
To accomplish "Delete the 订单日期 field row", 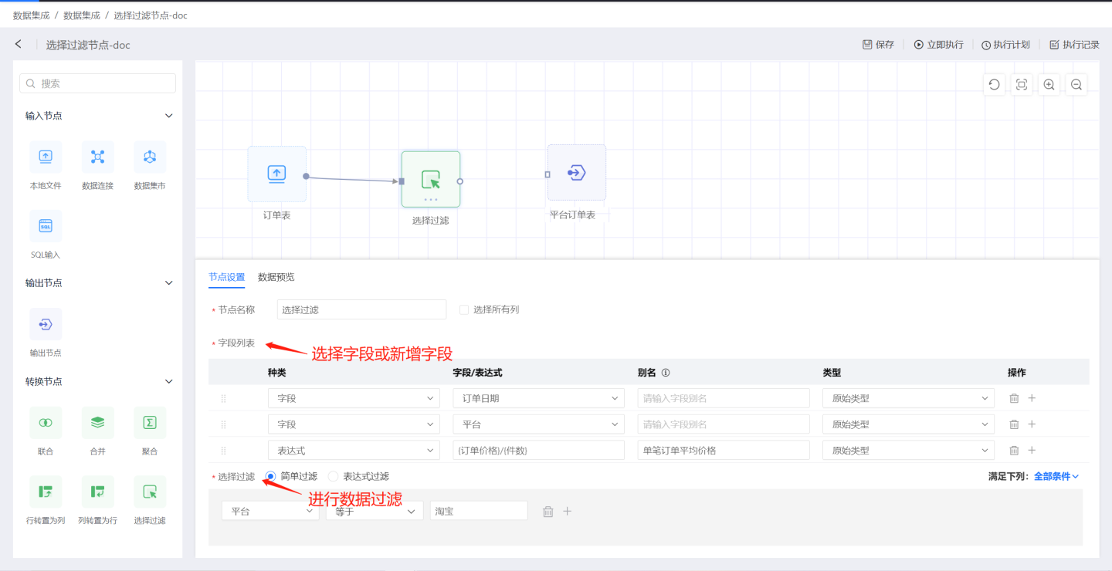I will (1014, 398).
